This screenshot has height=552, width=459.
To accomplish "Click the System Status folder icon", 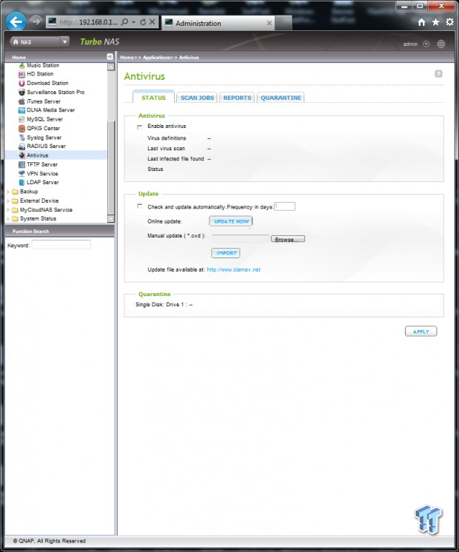I will 15,218.
